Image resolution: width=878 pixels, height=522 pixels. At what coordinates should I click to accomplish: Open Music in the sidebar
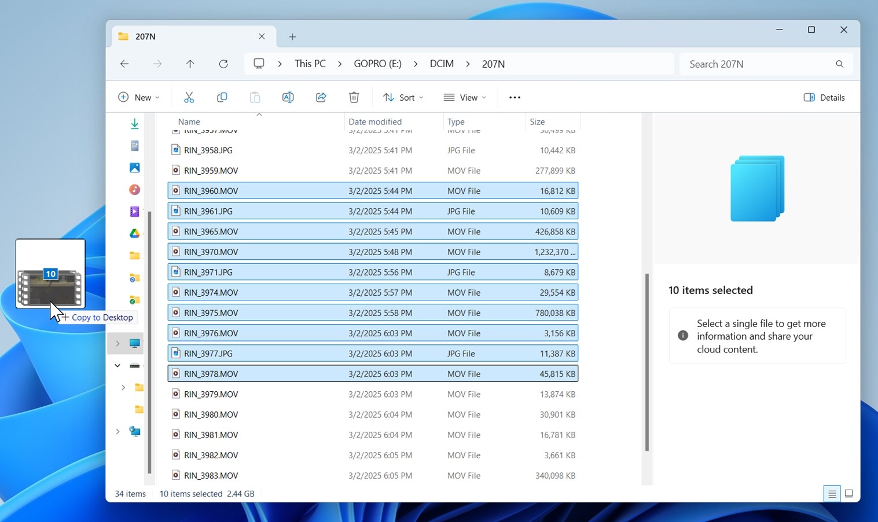pos(134,189)
